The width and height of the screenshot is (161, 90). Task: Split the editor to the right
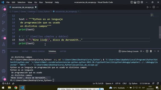pos(154,7)
